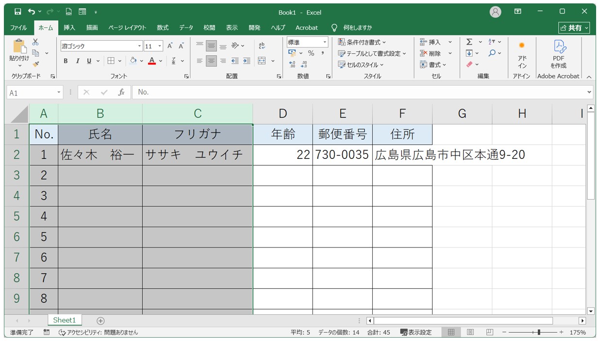Toggle center horizontal alignment
The height and width of the screenshot is (341, 600).
pyautogui.click(x=211, y=61)
